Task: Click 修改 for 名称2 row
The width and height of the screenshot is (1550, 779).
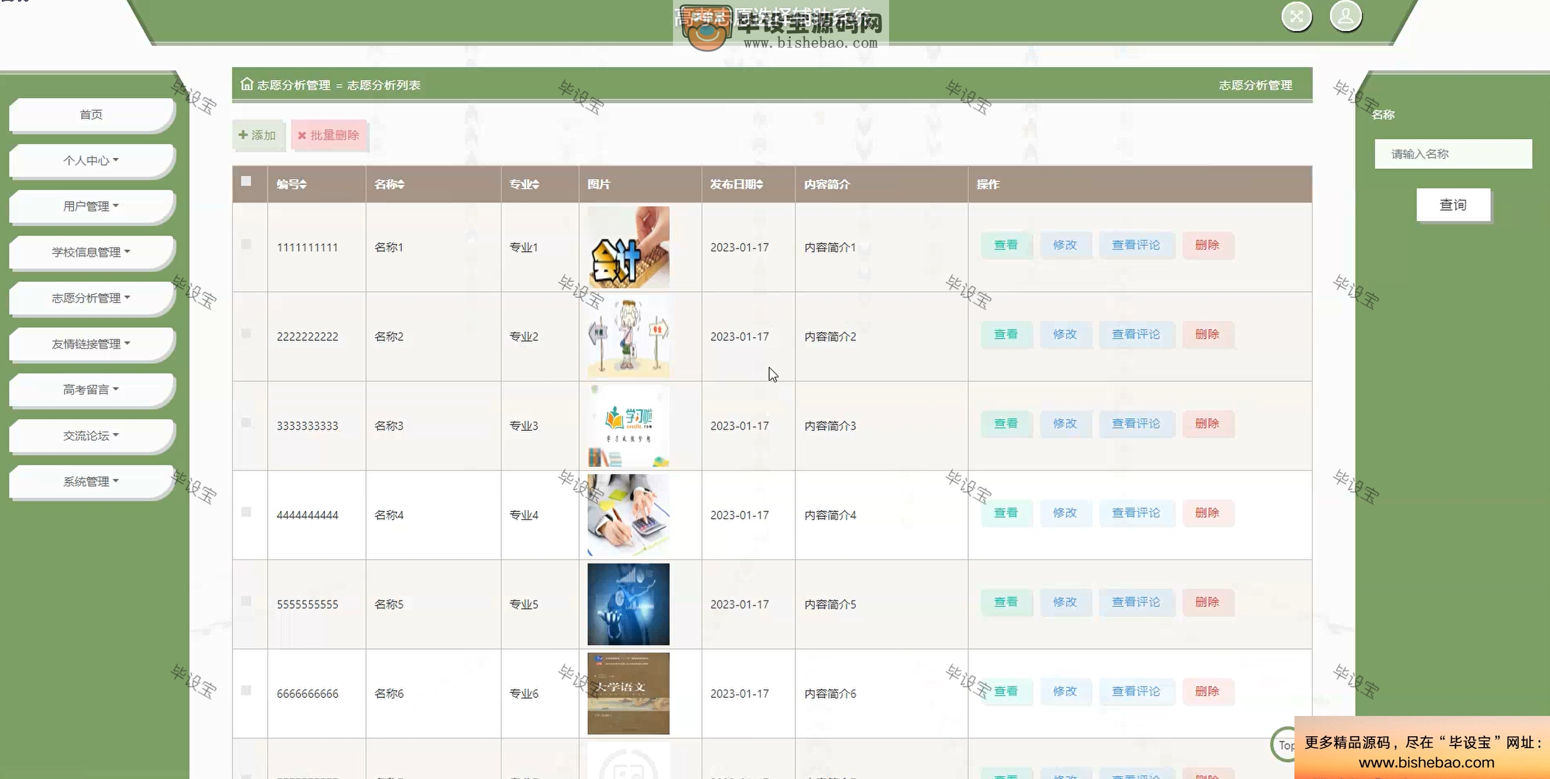Action: [x=1065, y=334]
